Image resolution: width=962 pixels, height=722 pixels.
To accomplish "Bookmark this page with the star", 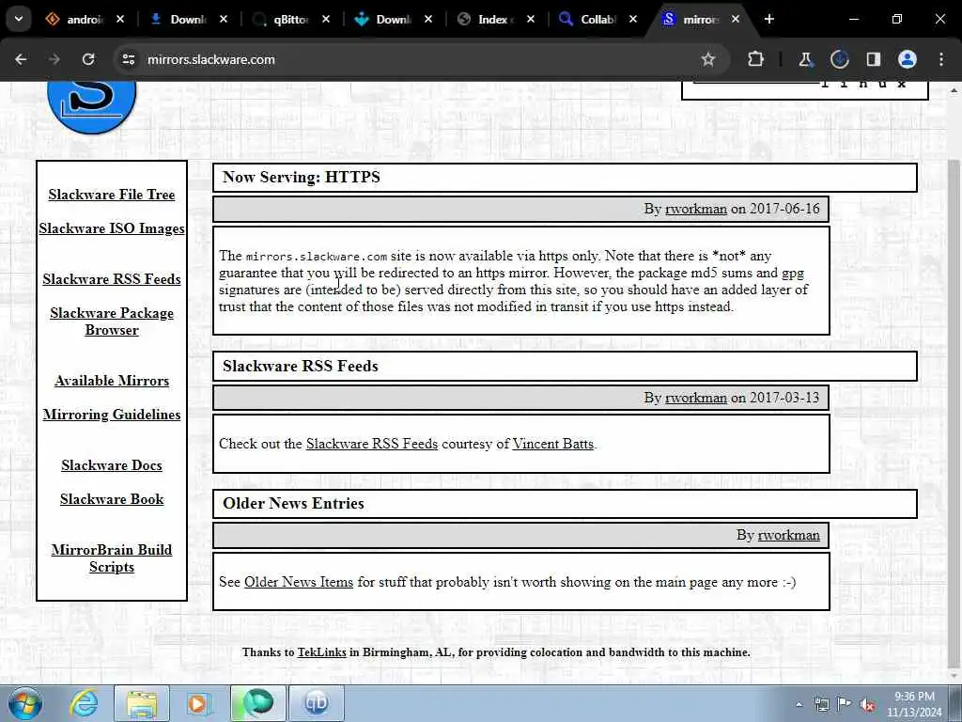I will 708,59.
